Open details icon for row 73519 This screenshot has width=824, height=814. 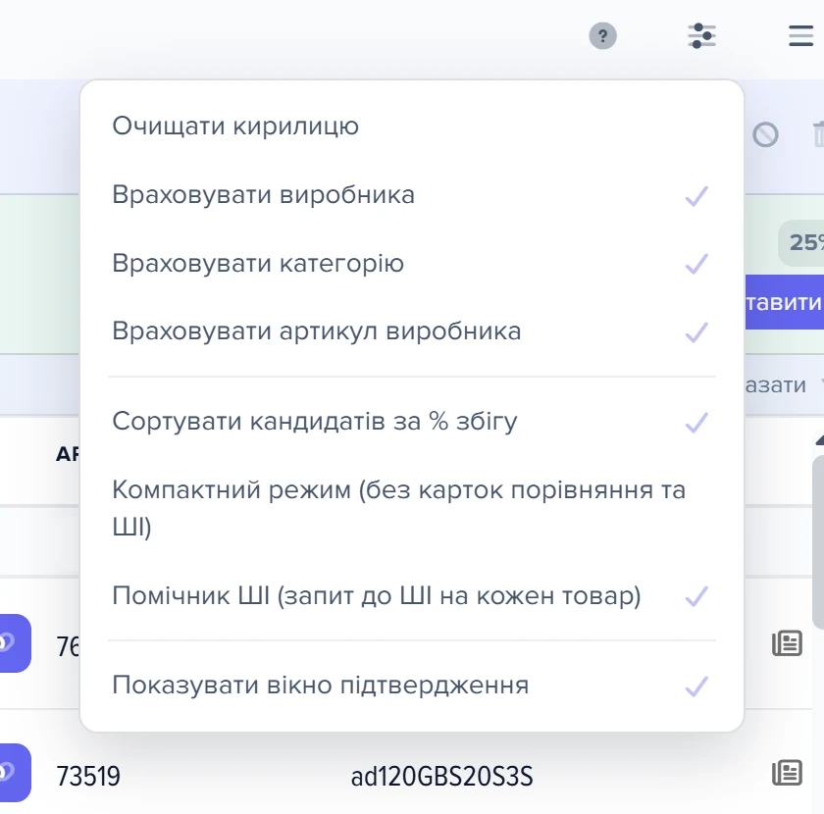[x=787, y=773]
